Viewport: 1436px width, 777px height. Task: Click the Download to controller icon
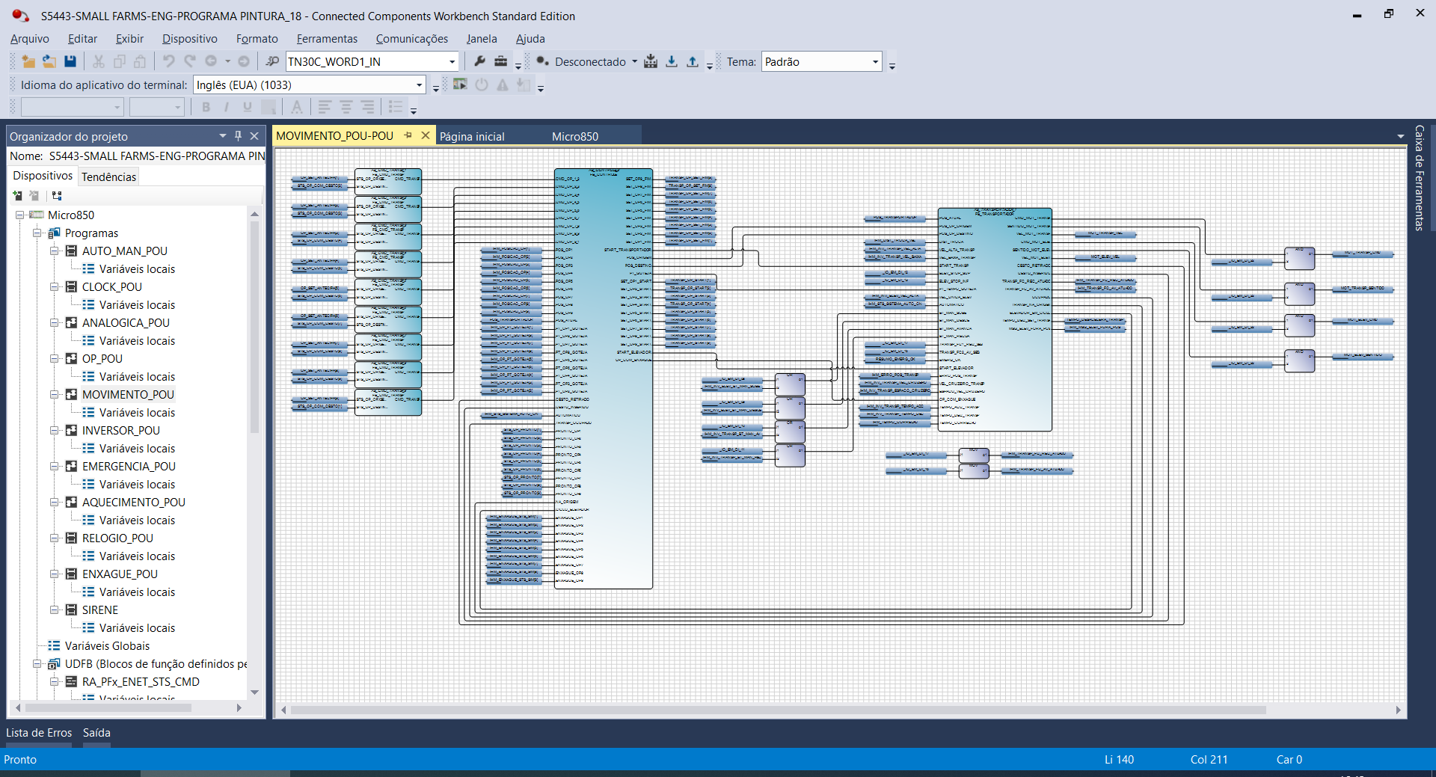[x=672, y=61]
